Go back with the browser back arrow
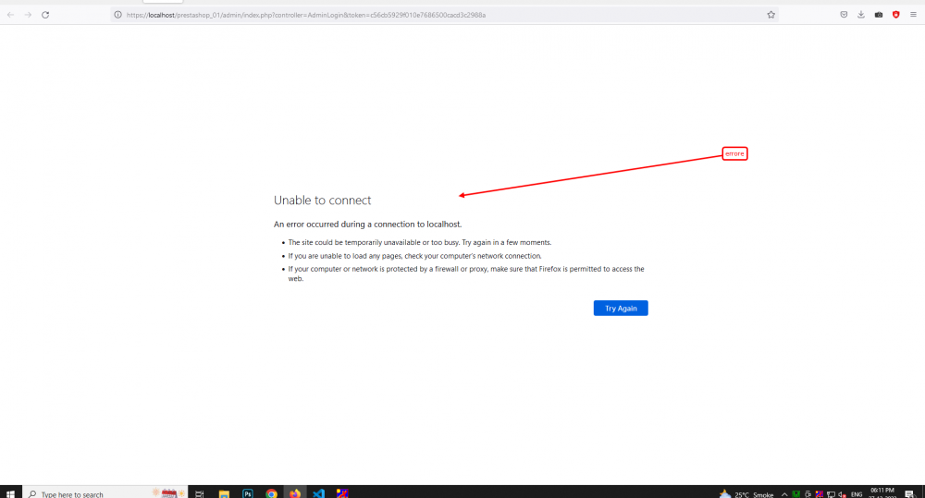This screenshot has height=498, width=925. [10, 15]
